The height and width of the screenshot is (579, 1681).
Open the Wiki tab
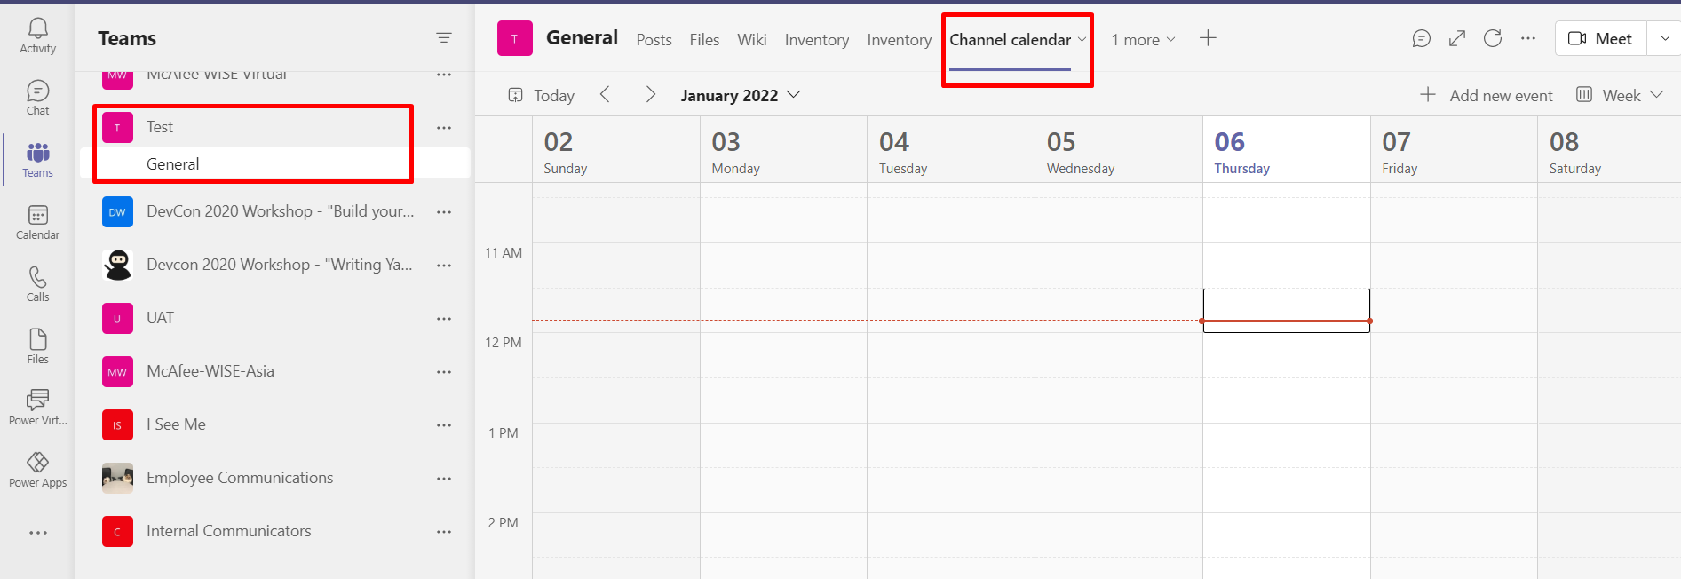(x=751, y=39)
